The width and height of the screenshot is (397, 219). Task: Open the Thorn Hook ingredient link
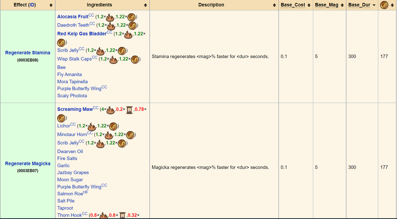(70, 215)
